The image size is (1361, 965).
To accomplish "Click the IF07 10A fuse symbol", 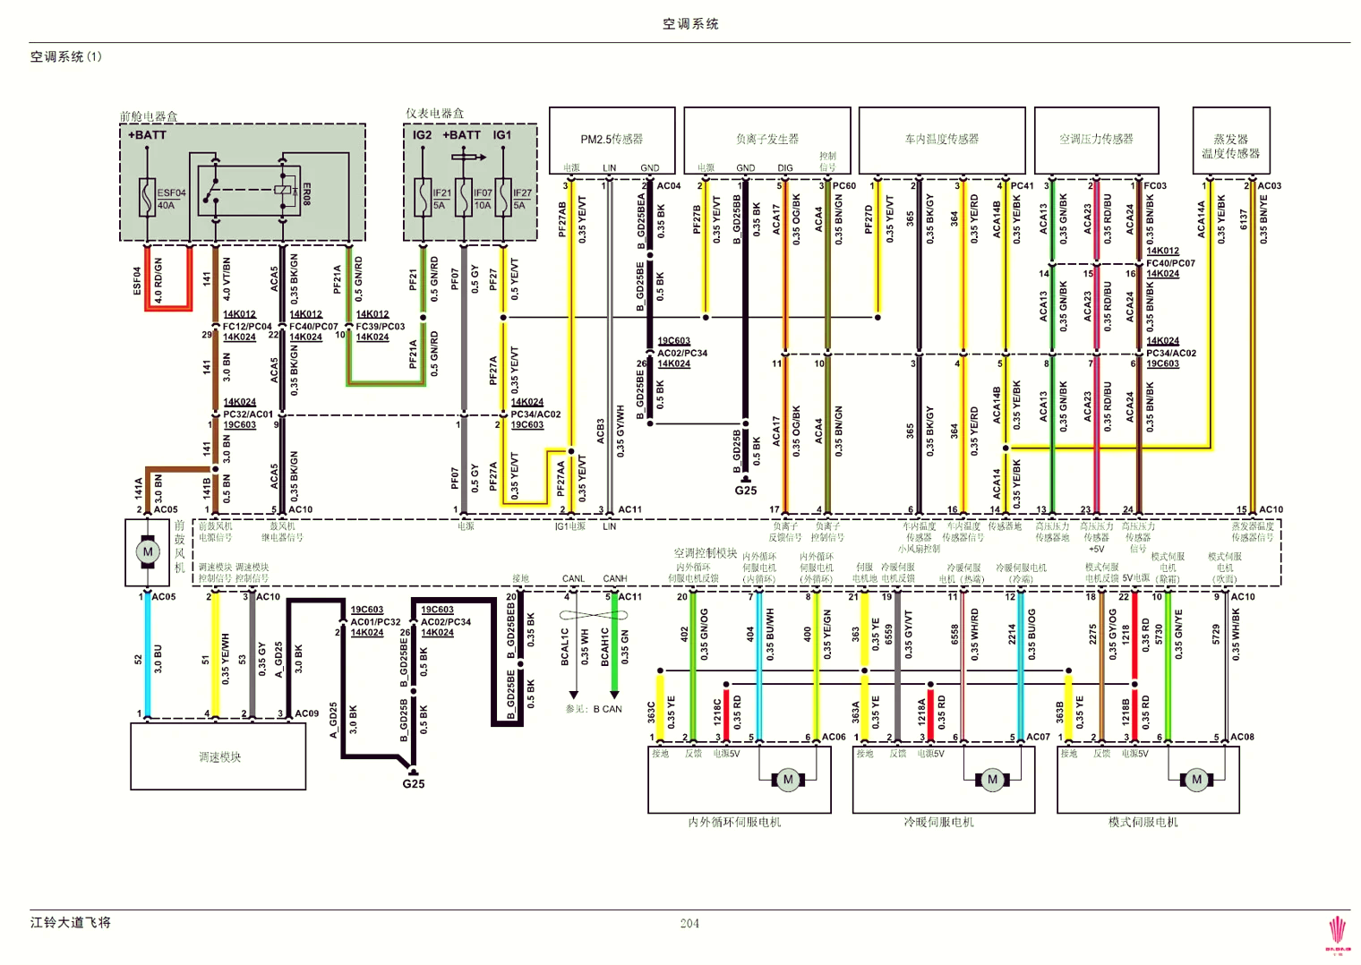I will tap(464, 198).
